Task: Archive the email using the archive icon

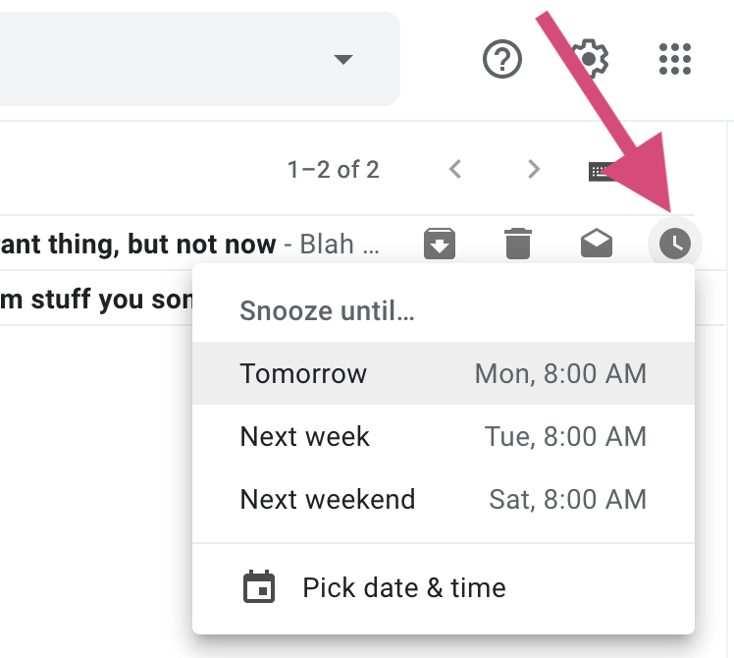Action: click(x=440, y=243)
